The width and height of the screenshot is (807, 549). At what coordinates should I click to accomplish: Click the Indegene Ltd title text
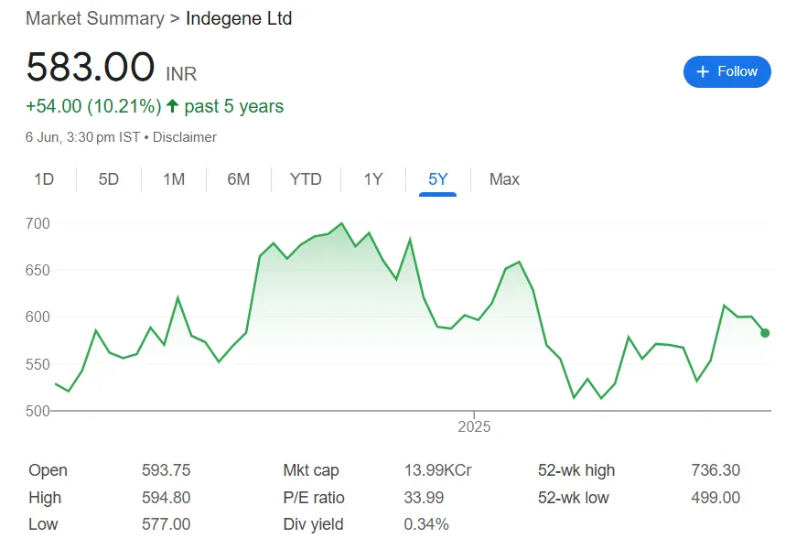(239, 18)
